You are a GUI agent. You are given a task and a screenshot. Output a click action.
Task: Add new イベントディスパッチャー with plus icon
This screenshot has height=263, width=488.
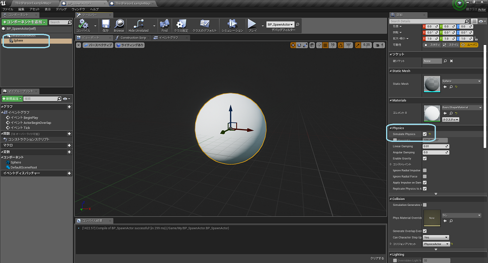(x=69, y=173)
